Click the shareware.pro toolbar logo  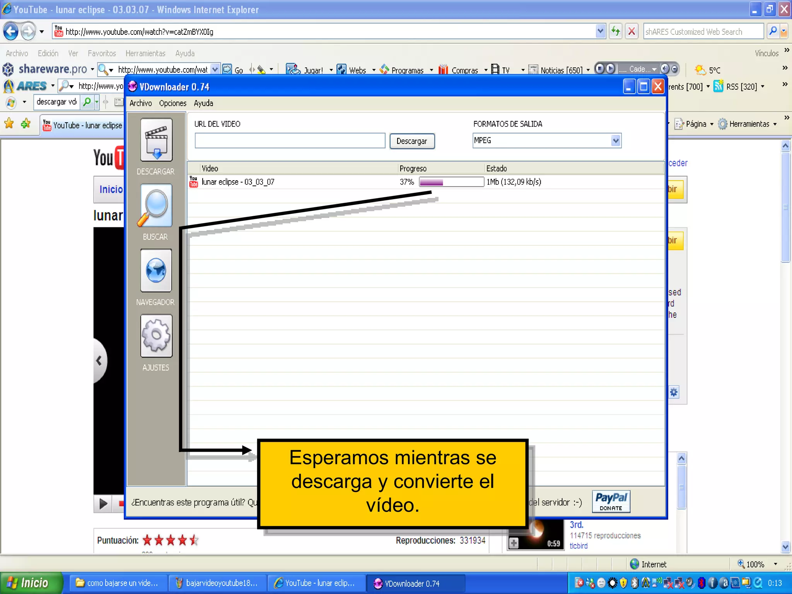point(45,69)
